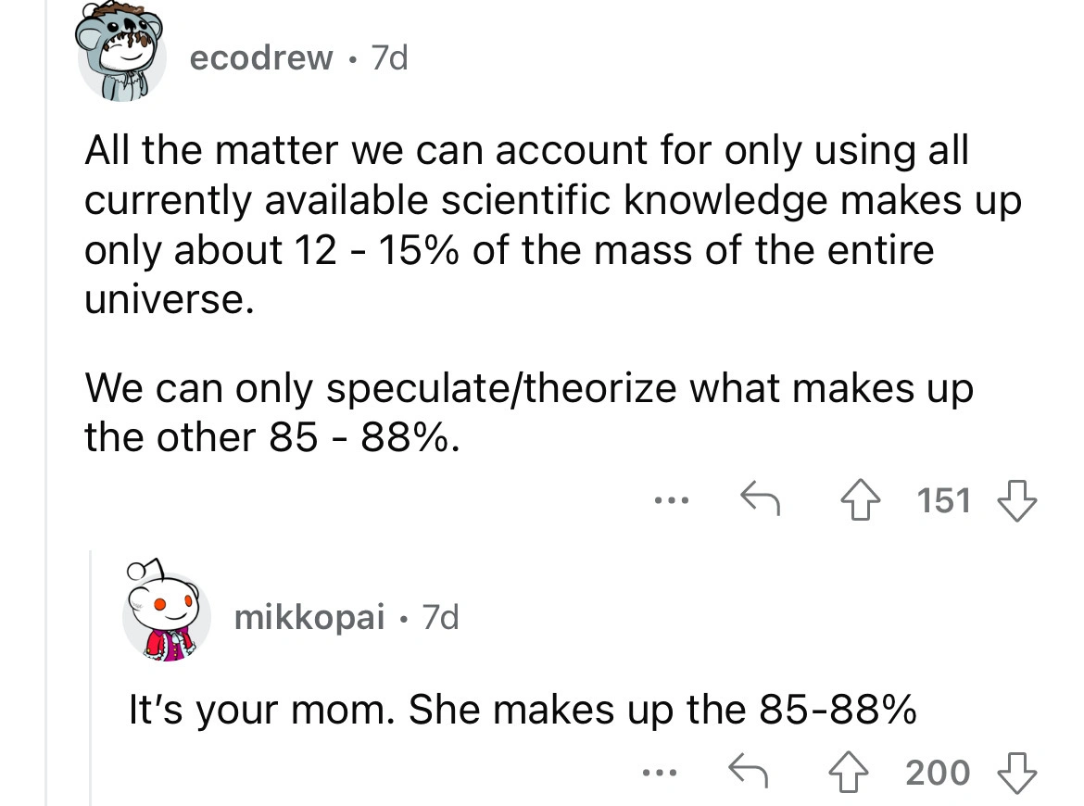Visit ecodrew's user profile via username

point(260,58)
